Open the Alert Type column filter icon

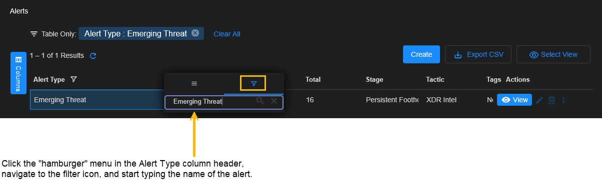pyautogui.click(x=73, y=79)
